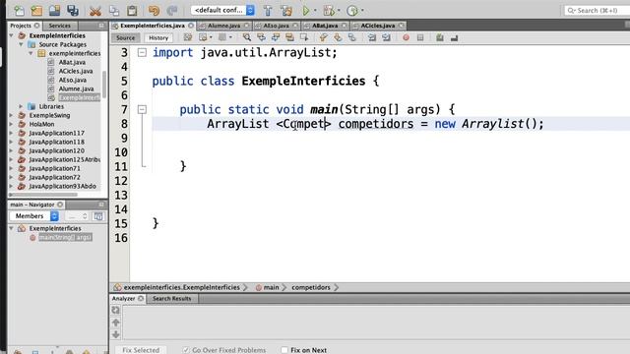
Task: Collapse the Source Packages node
Action: click(22, 44)
